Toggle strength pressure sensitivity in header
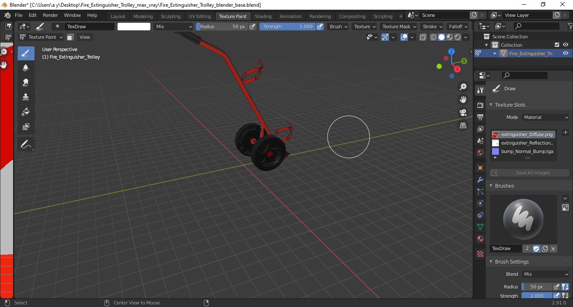The width and height of the screenshot is (573, 307). click(320, 27)
